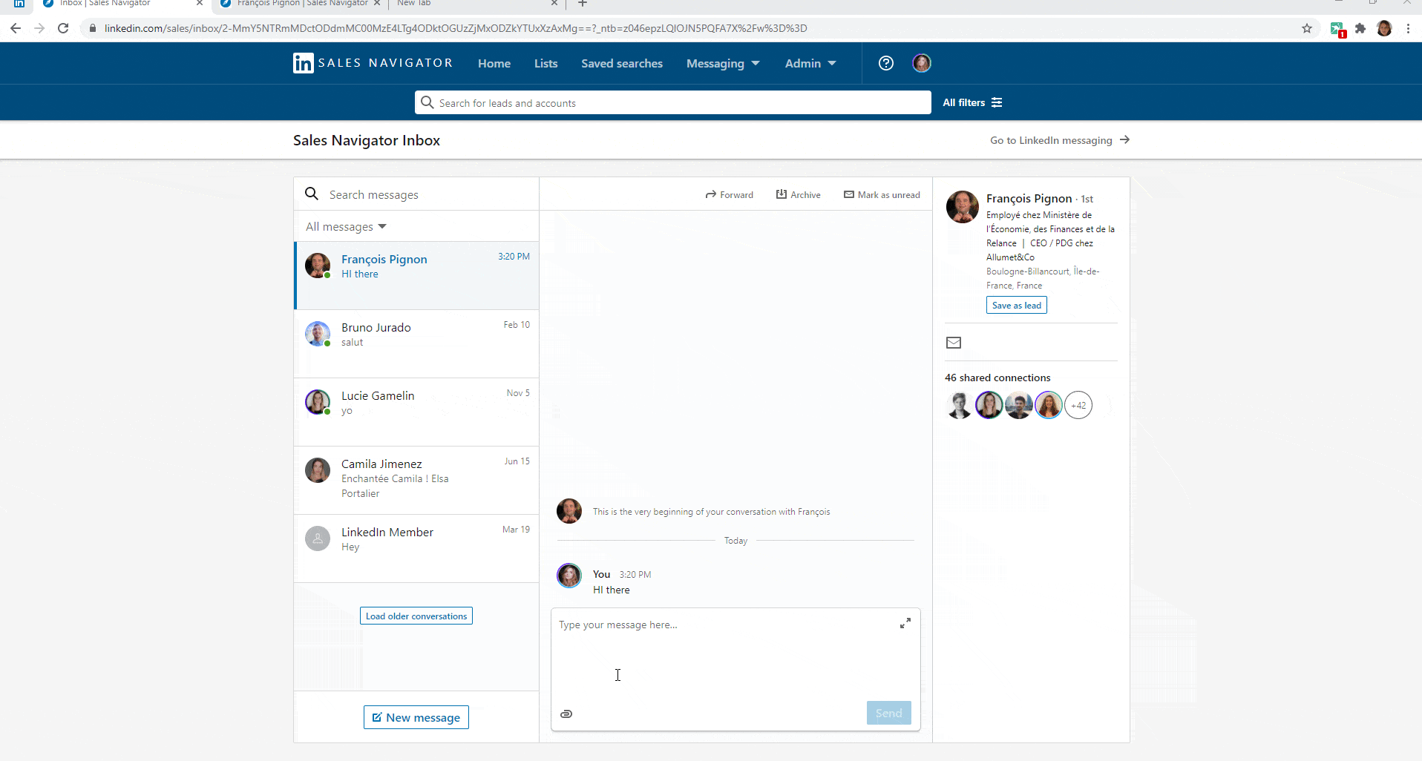
Task: Open the Bruno Jurado conversation
Action: [416, 343]
